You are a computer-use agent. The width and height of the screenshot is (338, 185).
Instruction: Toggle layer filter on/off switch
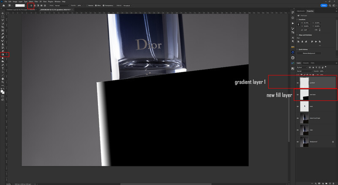325,67
